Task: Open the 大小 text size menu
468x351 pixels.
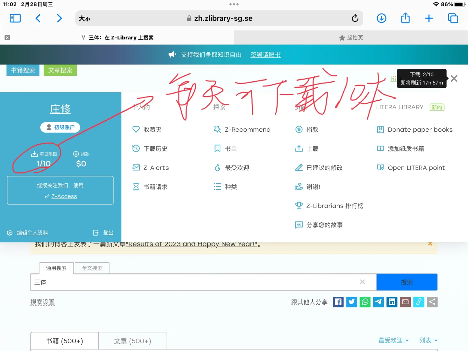Action: coord(84,19)
